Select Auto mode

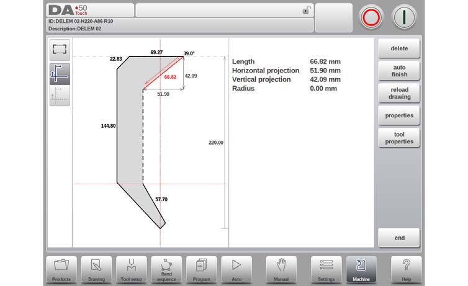236,269
